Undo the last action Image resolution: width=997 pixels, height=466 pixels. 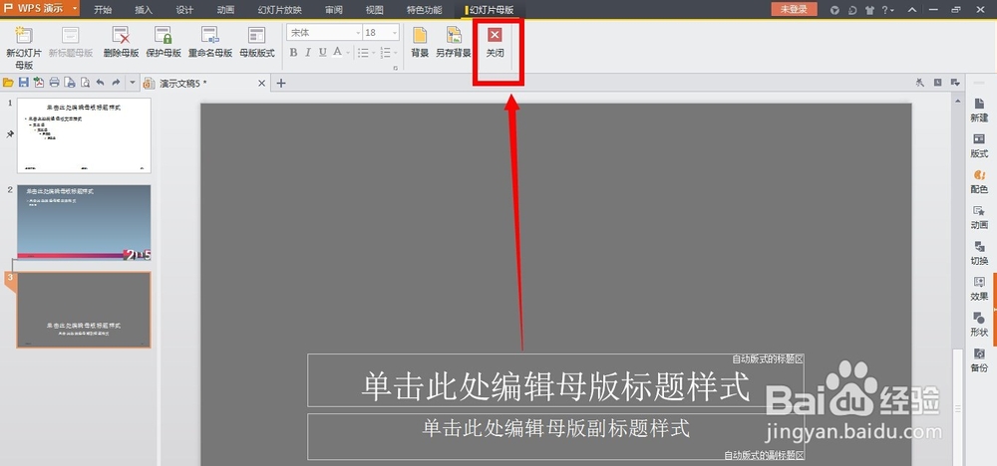click(101, 83)
